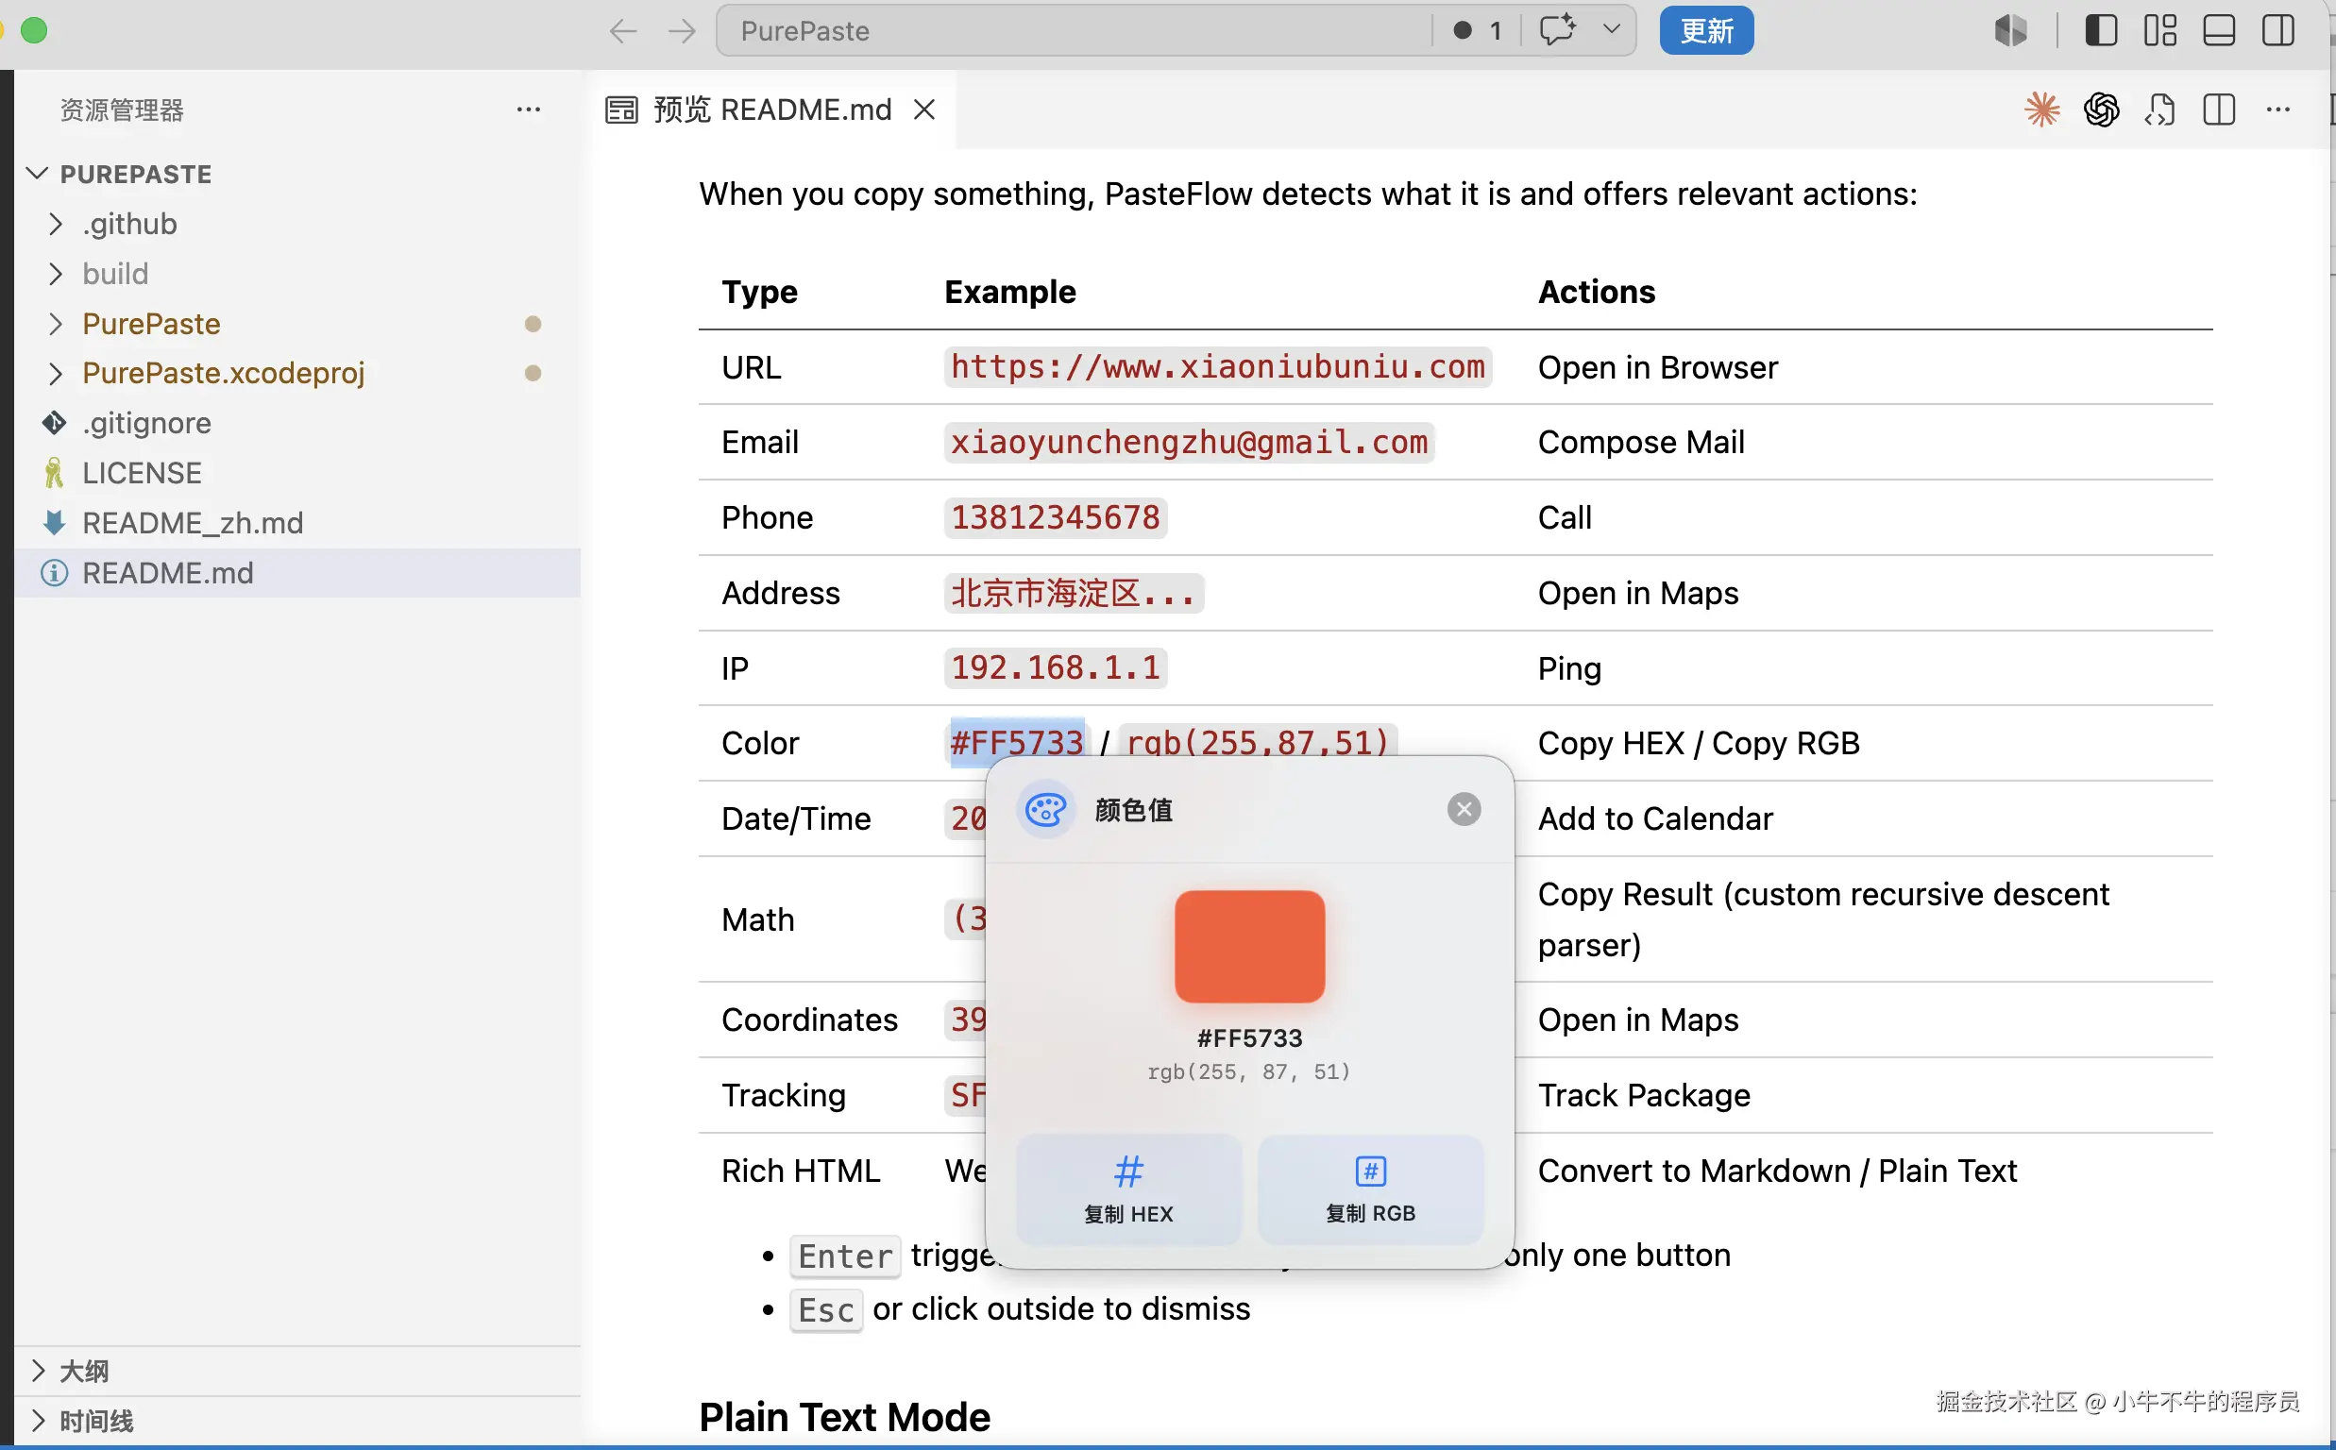Click the 13812345678 phone example
The image size is (2336, 1450).
[1056, 518]
